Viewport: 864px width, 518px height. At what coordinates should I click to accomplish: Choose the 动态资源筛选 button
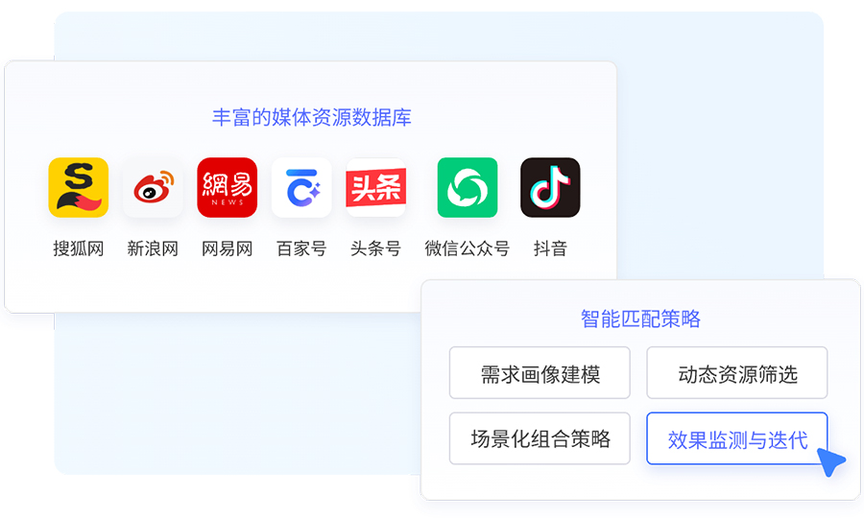(x=737, y=373)
